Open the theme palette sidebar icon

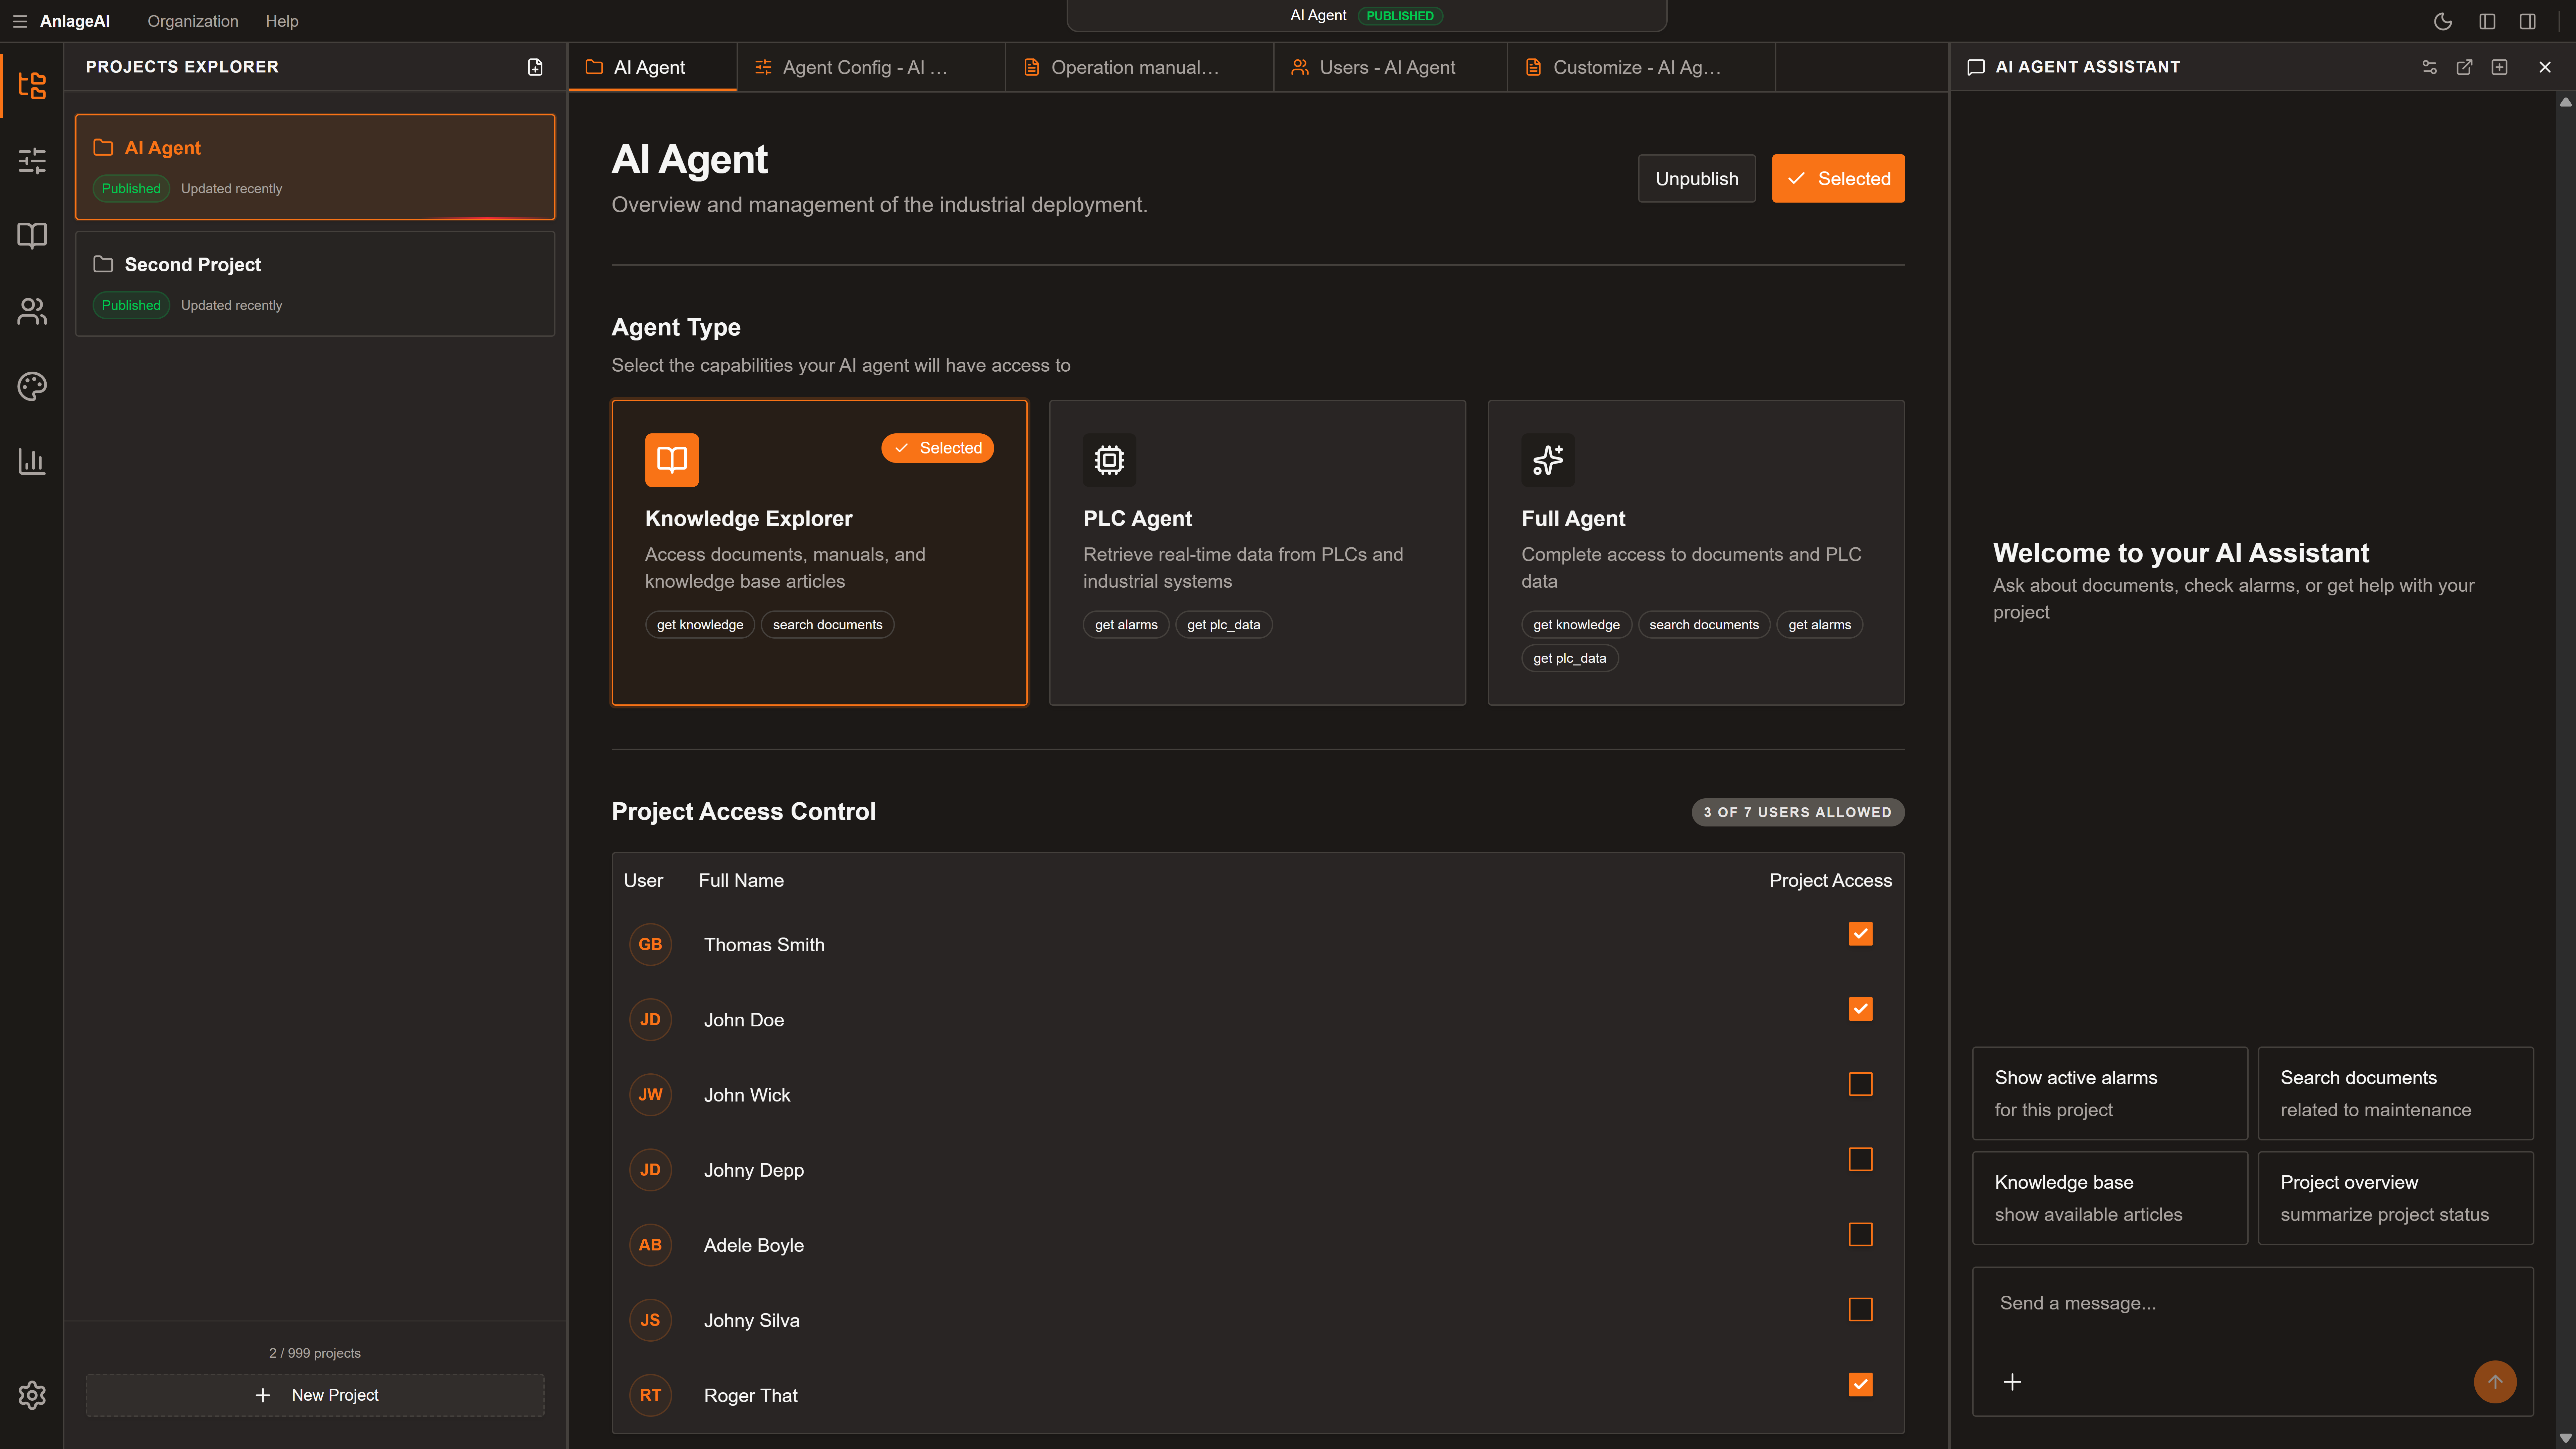coord(32,386)
